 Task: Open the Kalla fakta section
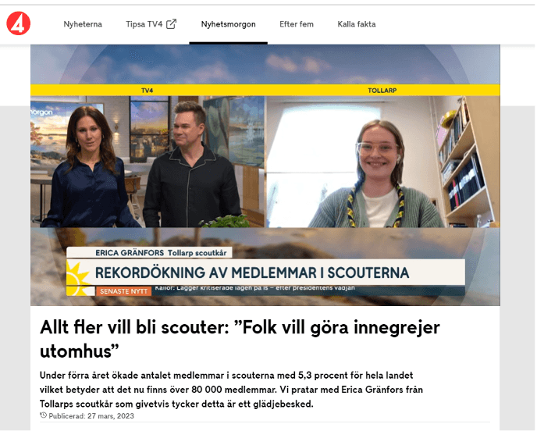pos(357,24)
